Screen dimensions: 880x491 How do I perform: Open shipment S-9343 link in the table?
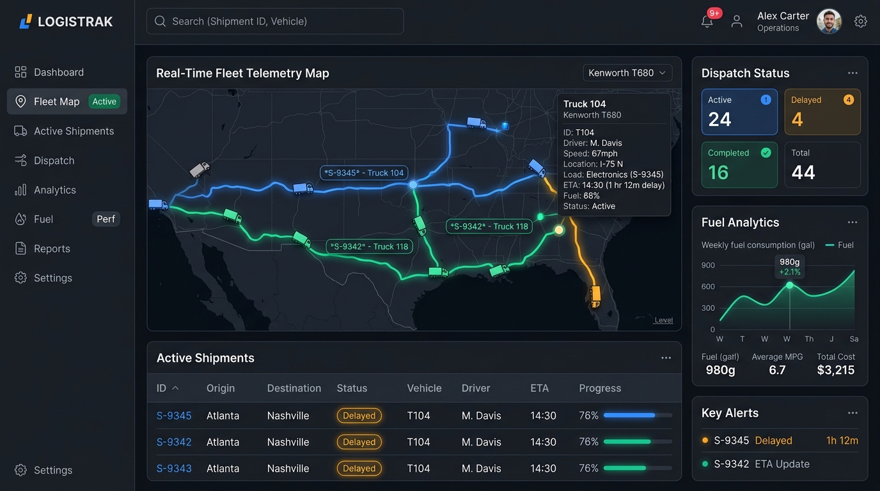(x=174, y=469)
